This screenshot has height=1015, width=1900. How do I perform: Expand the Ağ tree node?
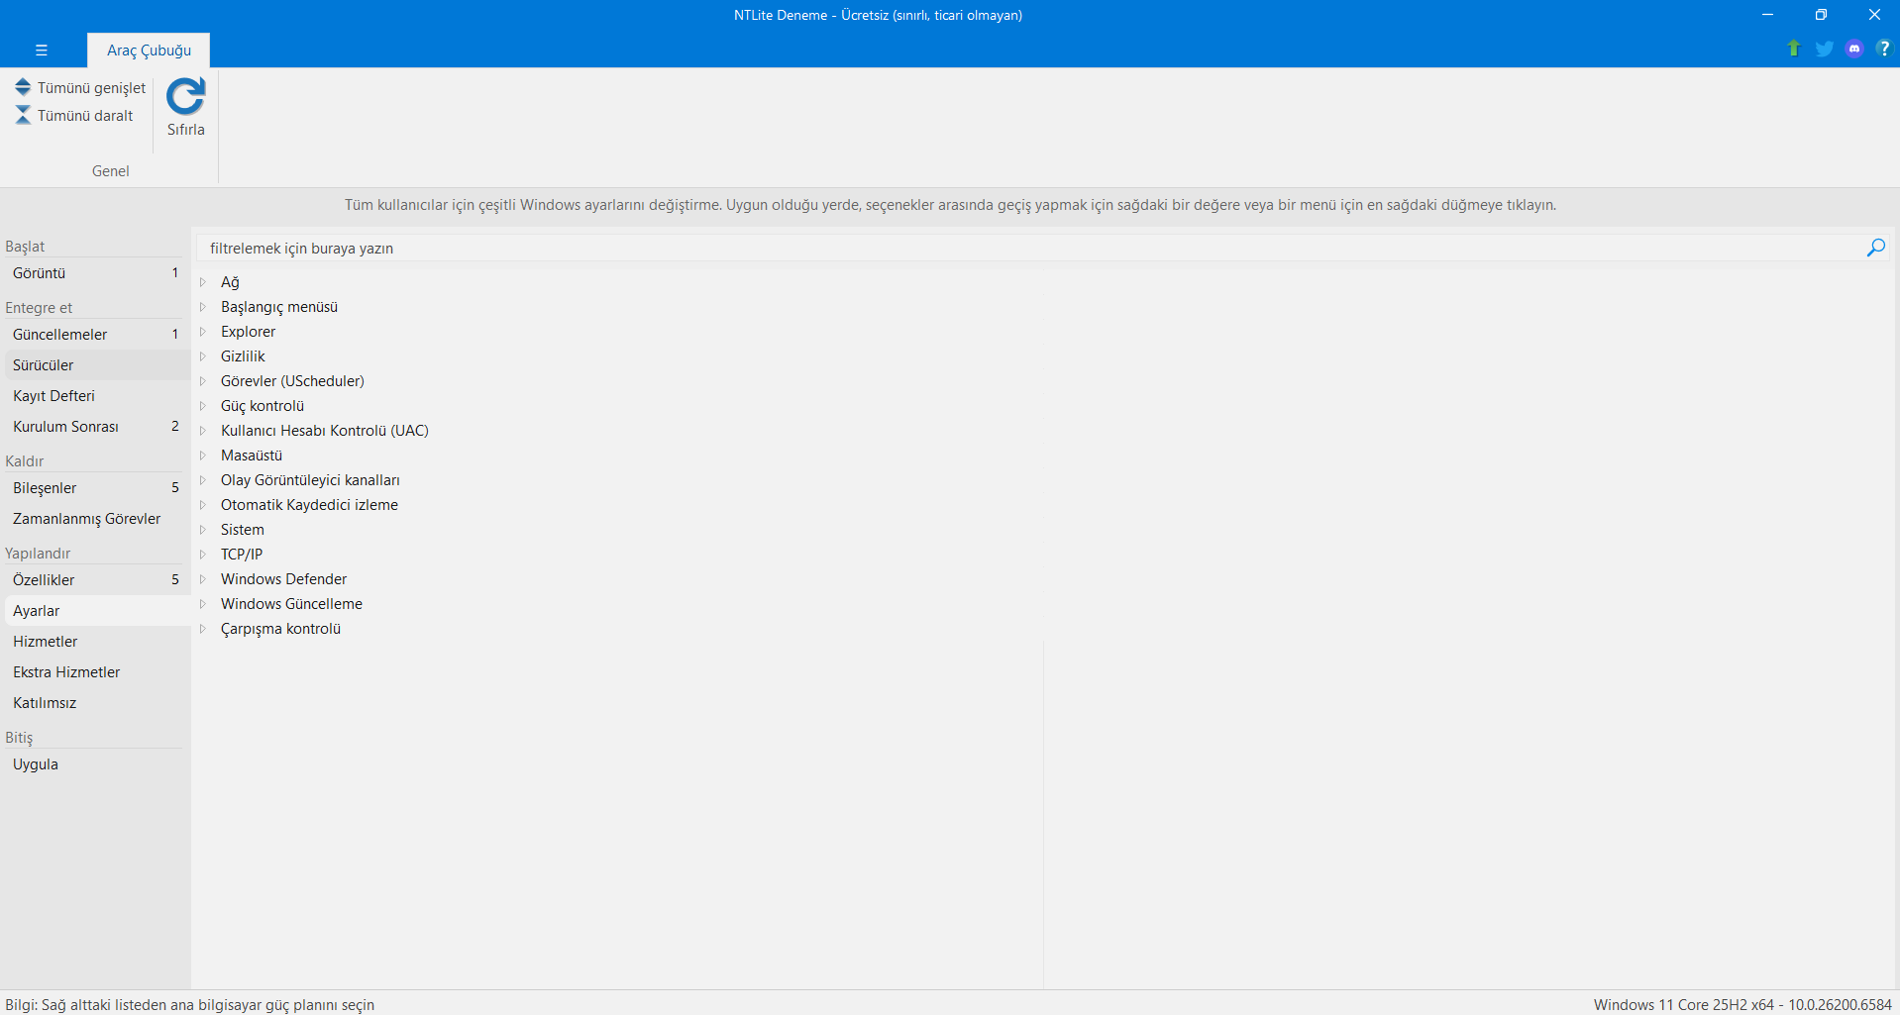[x=203, y=282]
